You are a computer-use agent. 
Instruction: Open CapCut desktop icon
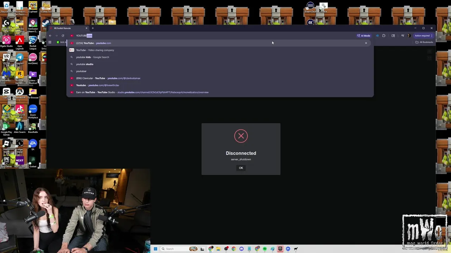[6, 93]
